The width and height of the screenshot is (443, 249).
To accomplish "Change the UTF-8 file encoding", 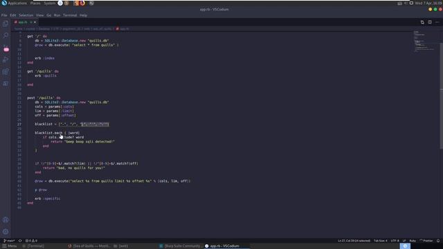I will click(x=395, y=241).
